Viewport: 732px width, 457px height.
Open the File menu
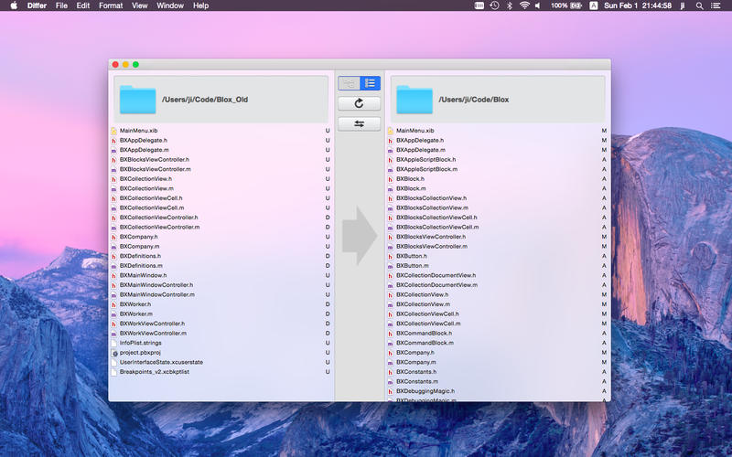pos(61,5)
